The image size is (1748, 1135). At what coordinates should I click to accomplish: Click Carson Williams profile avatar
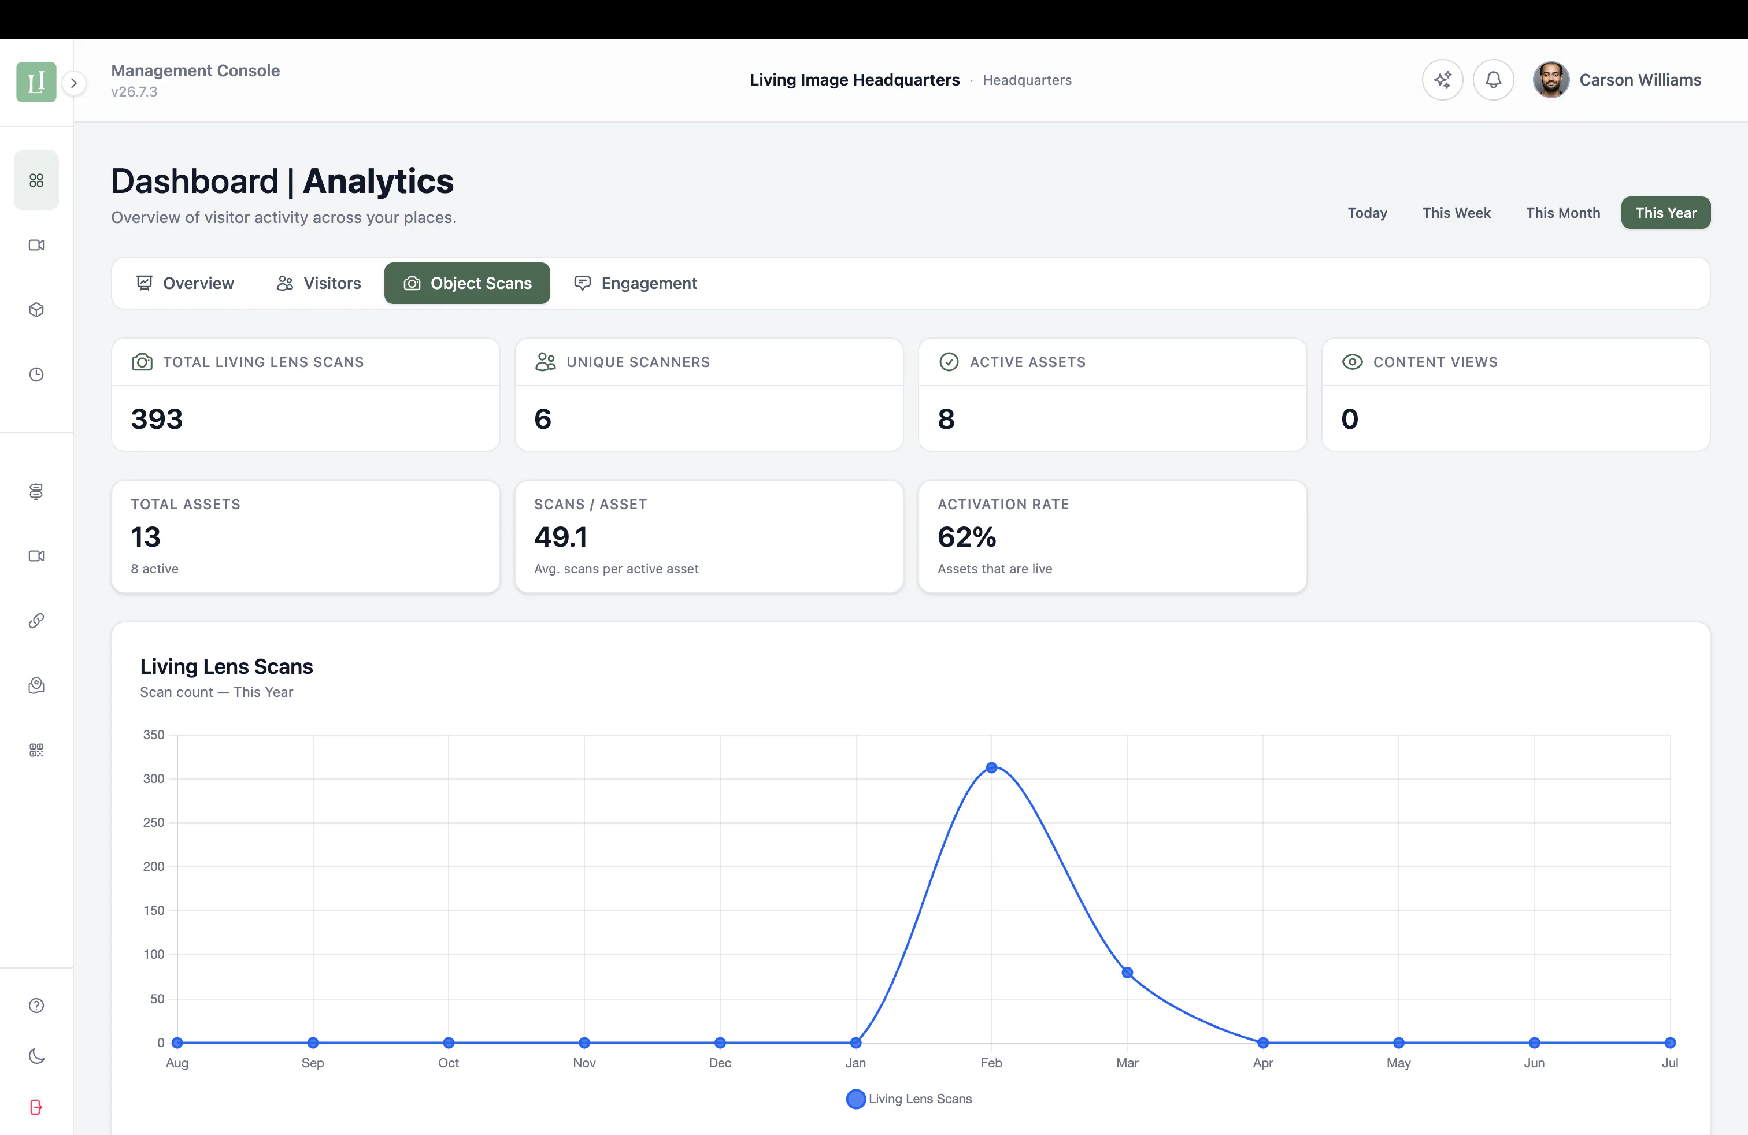coord(1550,80)
